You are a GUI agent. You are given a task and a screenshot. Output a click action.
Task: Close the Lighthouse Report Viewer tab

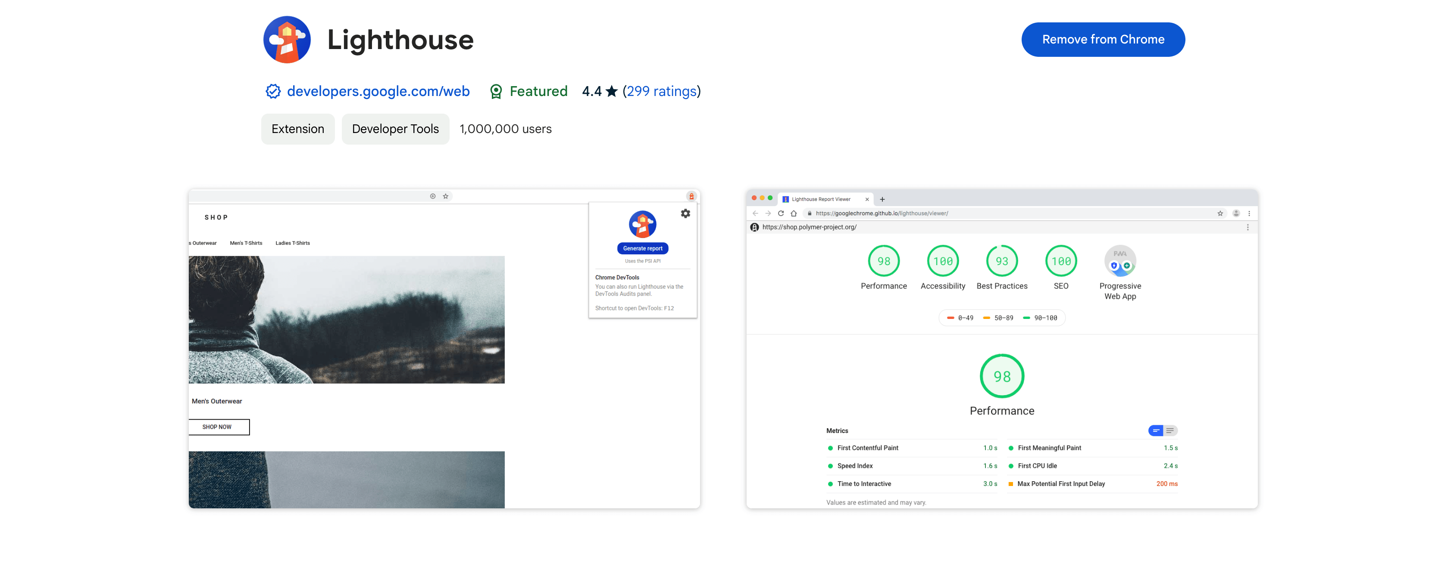pos(866,199)
